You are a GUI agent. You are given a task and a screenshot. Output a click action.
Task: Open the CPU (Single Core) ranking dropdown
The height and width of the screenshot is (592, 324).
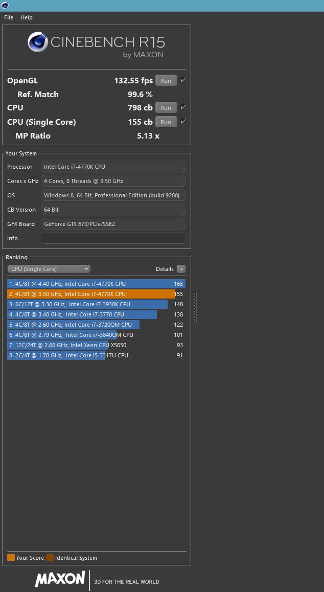click(x=49, y=269)
